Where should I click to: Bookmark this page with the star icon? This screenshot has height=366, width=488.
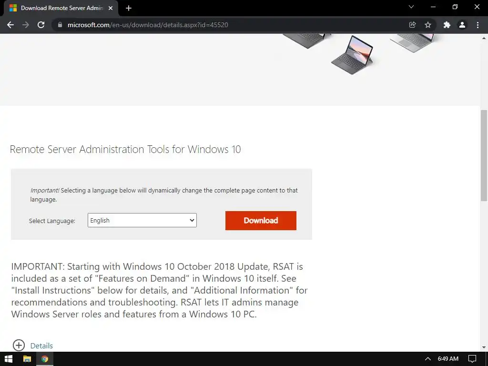(428, 25)
